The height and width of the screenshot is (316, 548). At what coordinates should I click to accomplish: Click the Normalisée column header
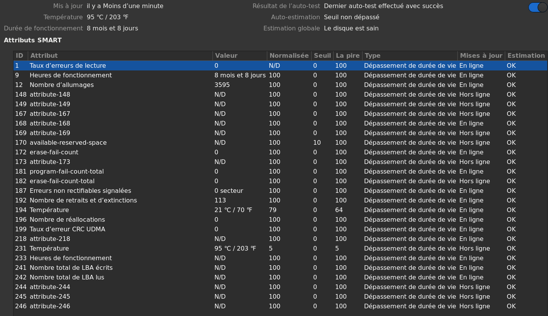point(289,56)
